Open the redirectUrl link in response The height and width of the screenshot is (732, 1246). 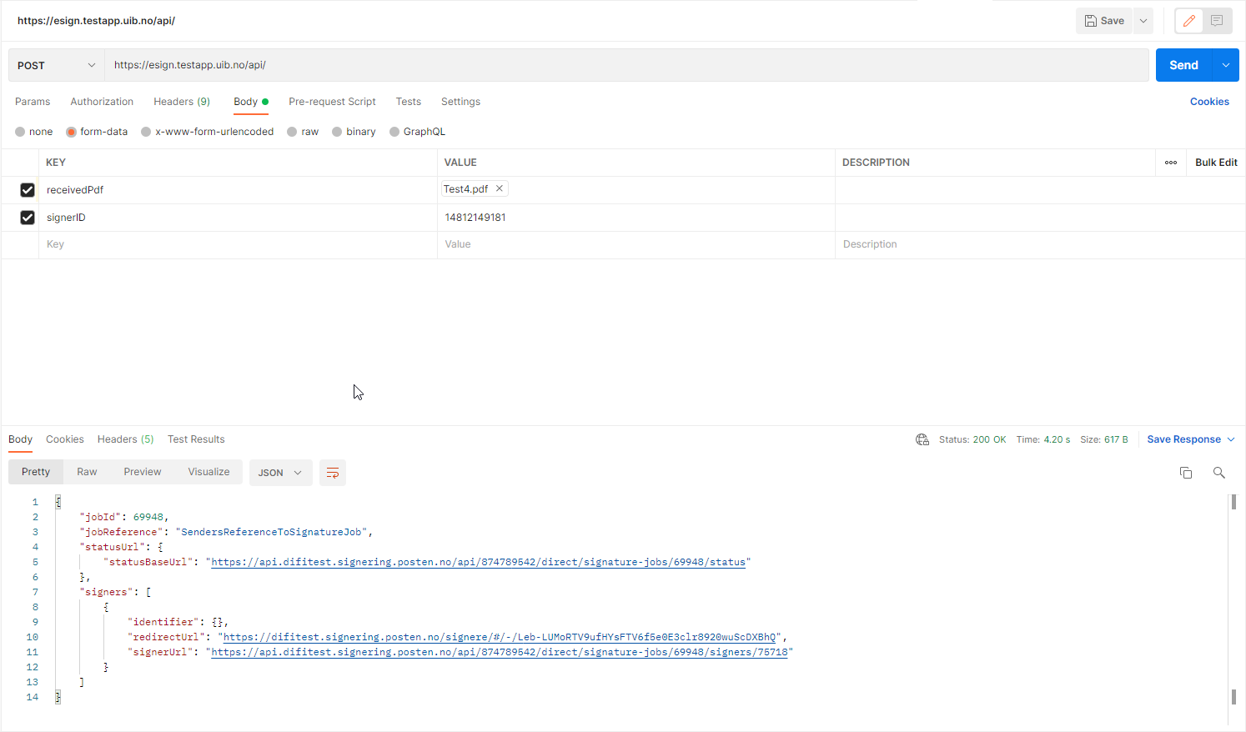tap(500, 637)
